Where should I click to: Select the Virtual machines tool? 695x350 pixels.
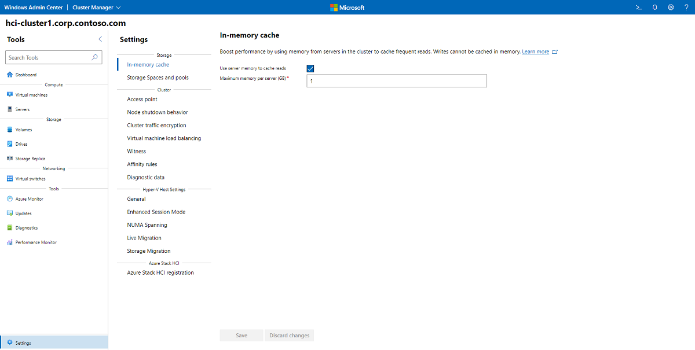(30, 94)
